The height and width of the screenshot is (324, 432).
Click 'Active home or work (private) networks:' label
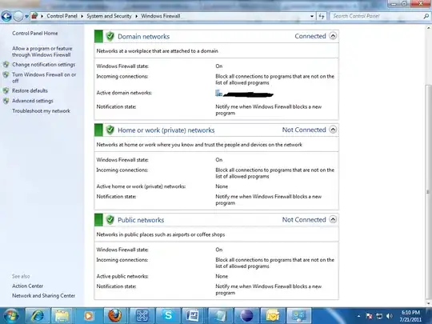141,186
